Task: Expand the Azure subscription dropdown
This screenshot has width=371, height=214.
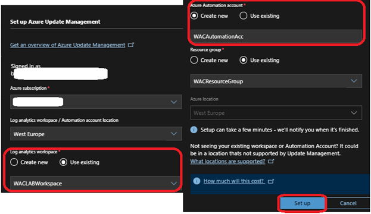Action: point(96,102)
